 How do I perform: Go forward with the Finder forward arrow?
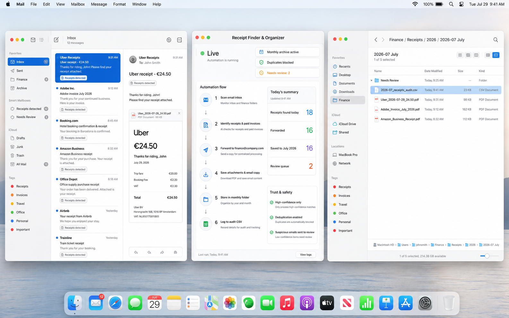pos(383,40)
